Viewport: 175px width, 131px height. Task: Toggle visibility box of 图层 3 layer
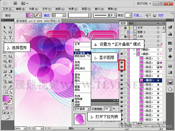coord(122,32)
